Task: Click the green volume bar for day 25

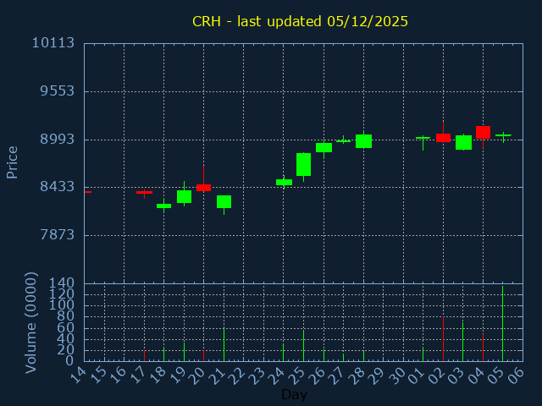Action: (303, 345)
